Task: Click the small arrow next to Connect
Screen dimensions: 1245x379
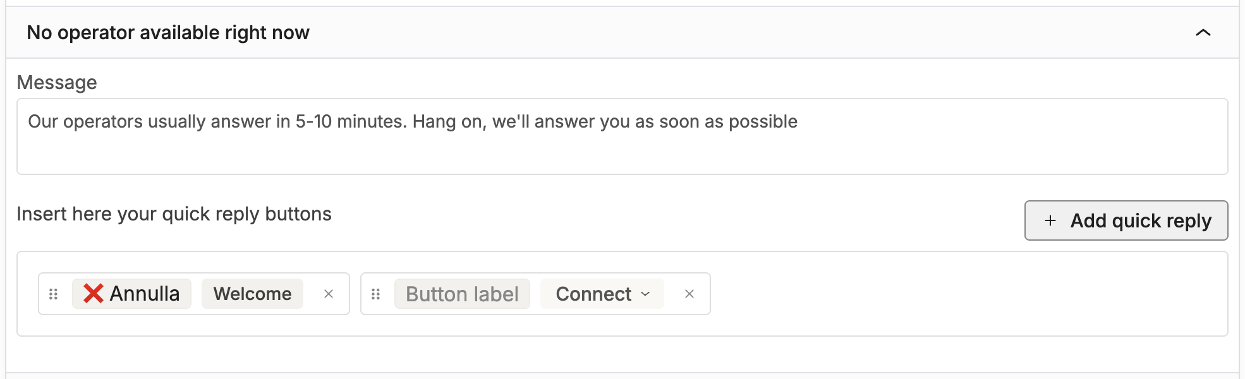Action: 645,294
